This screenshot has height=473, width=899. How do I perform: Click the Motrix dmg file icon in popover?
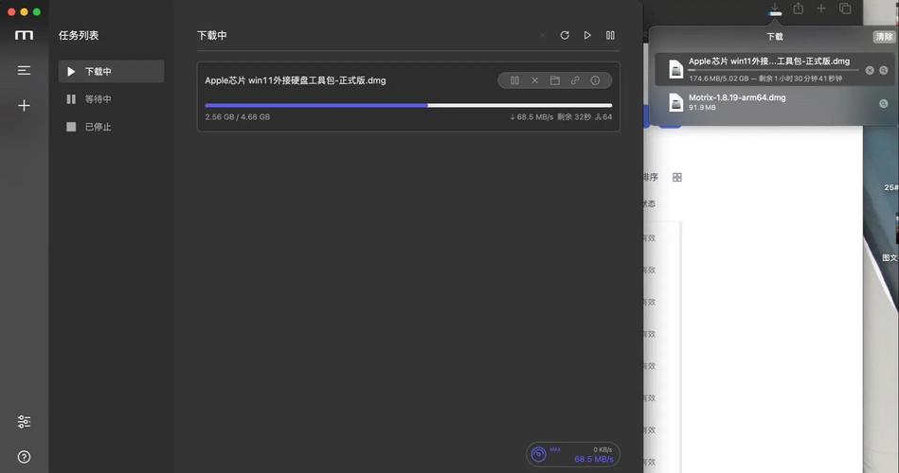[x=676, y=102]
